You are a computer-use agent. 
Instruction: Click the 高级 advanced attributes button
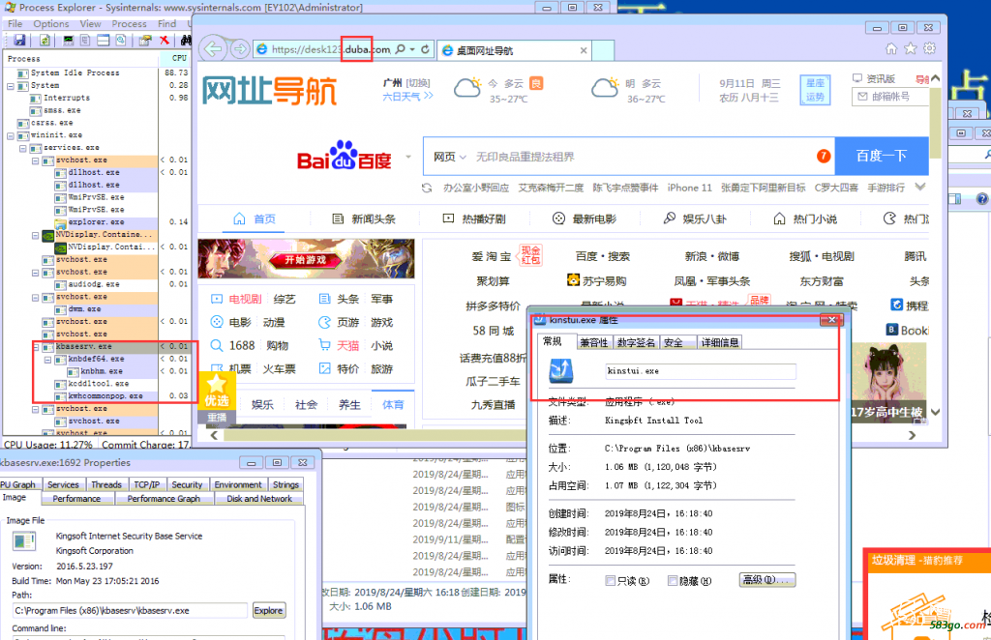pyautogui.click(x=767, y=580)
